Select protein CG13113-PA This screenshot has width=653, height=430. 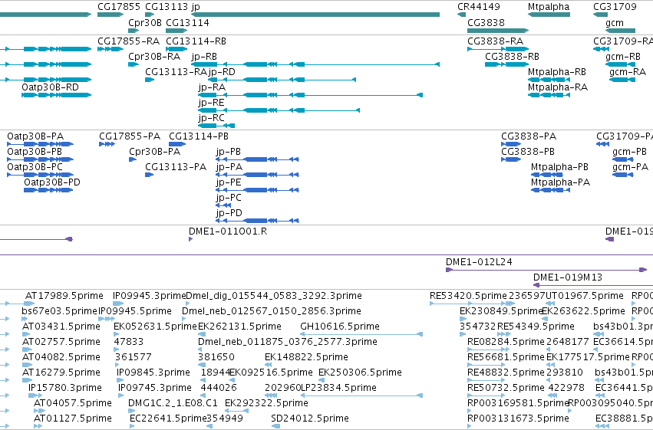click(176, 167)
